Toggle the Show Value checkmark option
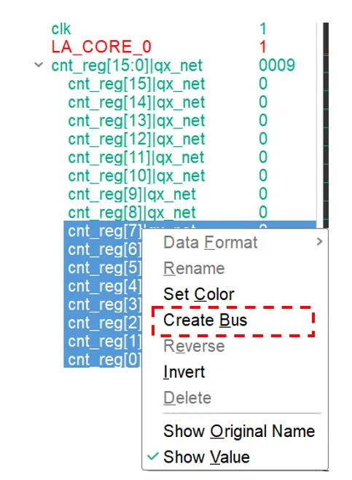 tap(206, 457)
